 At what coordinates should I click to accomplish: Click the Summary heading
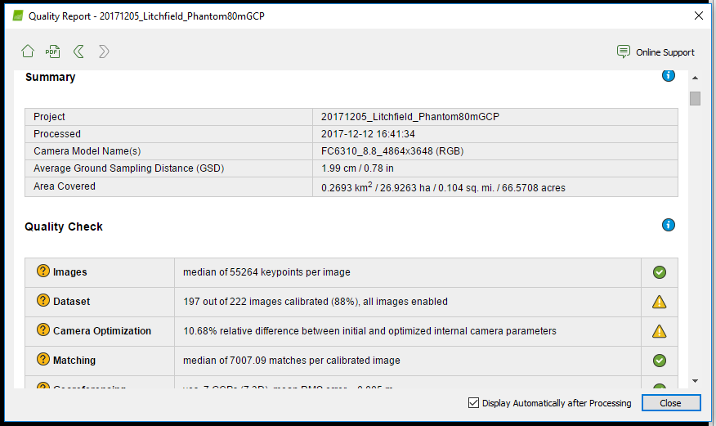50,77
